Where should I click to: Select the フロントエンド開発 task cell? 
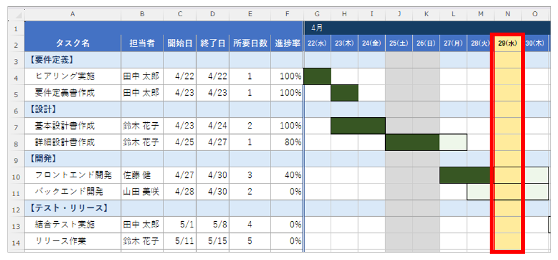pos(73,175)
